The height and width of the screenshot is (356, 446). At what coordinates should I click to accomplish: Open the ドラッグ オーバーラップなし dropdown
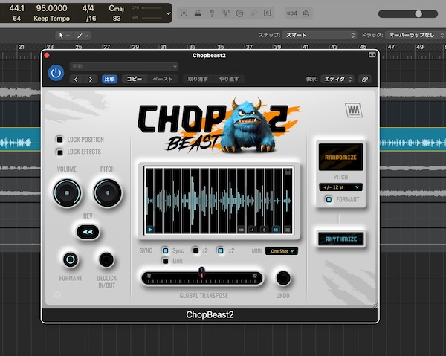416,35
